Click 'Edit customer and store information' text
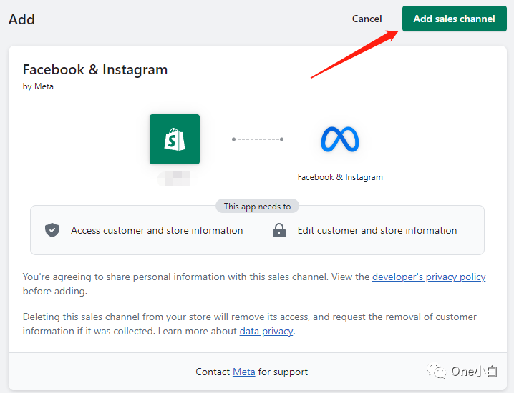 pos(377,230)
